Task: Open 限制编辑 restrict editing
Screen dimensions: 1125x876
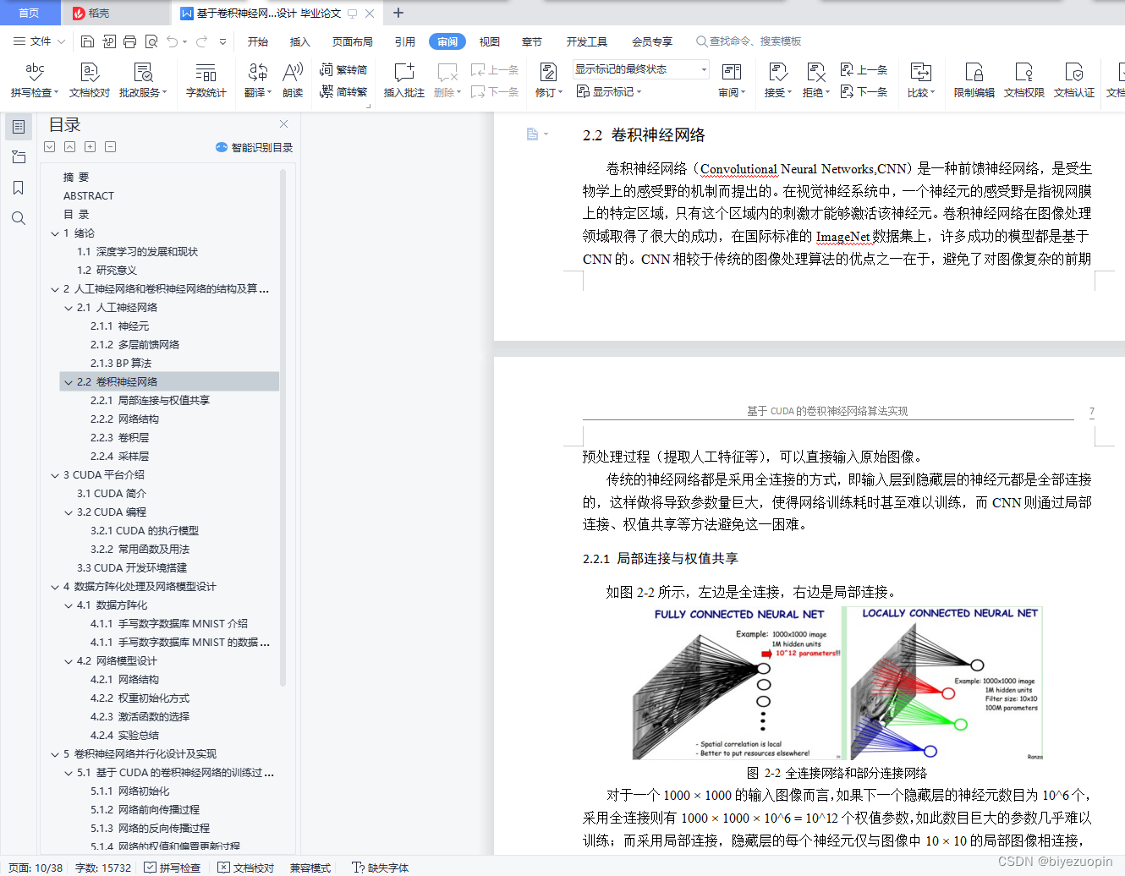Action: 974,80
